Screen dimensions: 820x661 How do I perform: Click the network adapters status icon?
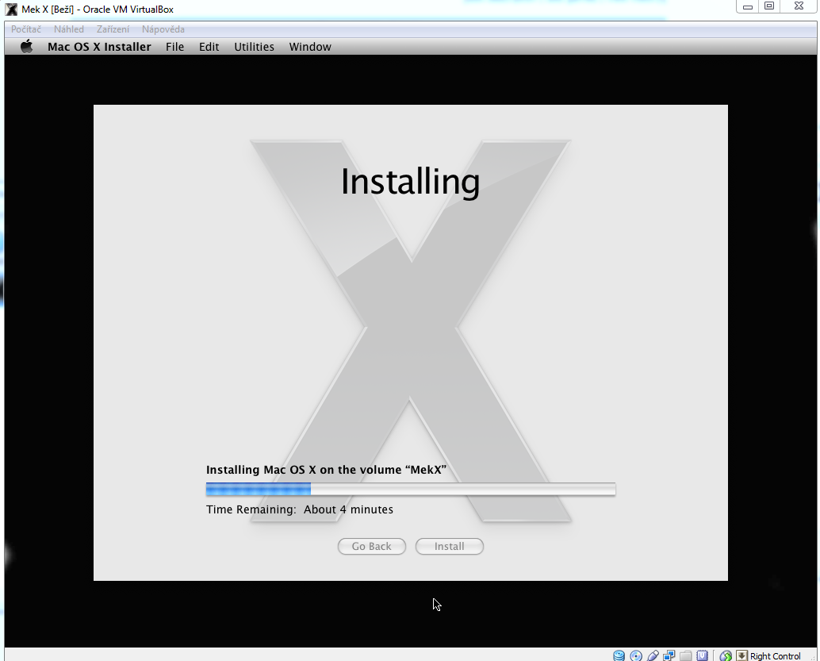[x=669, y=655]
